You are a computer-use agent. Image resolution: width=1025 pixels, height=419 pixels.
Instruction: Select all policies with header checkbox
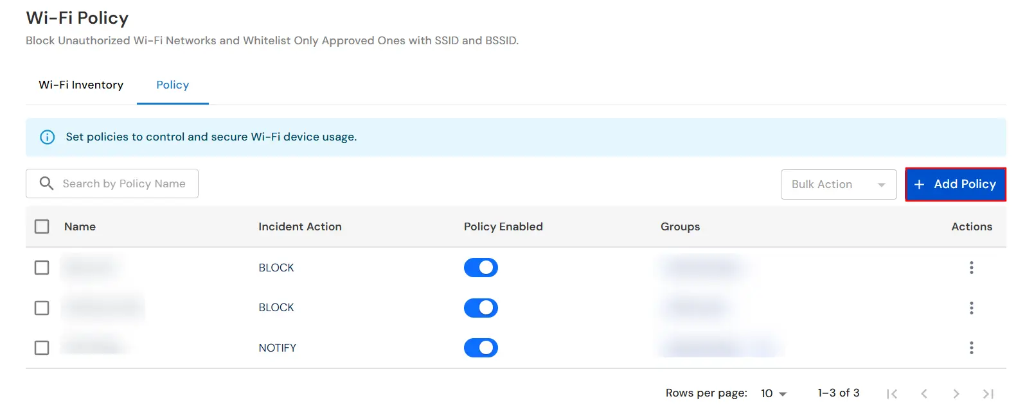click(x=42, y=227)
